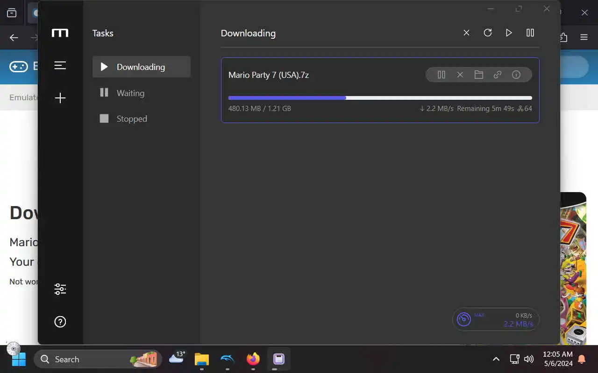Viewport: 598px width, 373px height.
Task: Select the Mario Party 7 (USA).7z file name
Action: (x=269, y=75)
